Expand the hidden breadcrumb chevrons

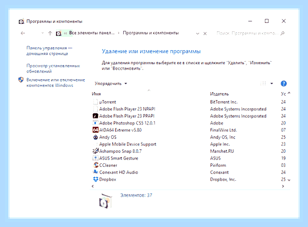(66, 33)
